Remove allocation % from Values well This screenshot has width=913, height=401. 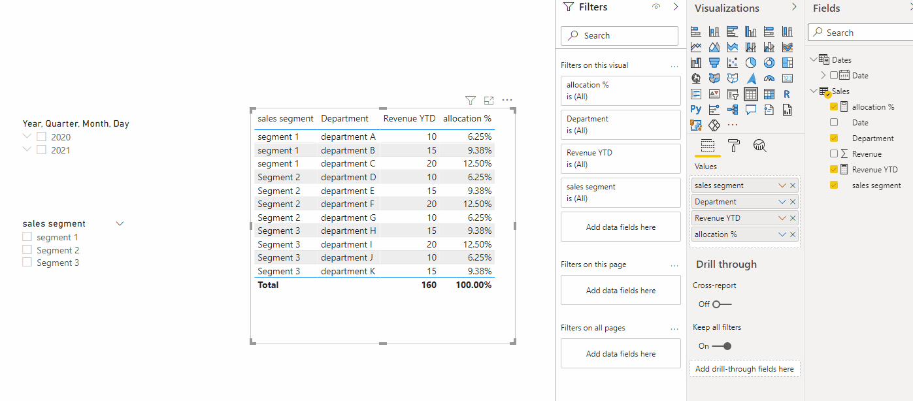pos(793,234)
